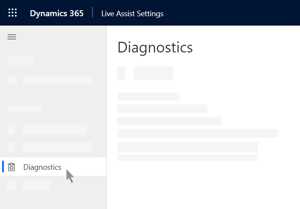Viewport: 300px width, 209px height.
Task: Click the shortest loading line in content
Action: tap(148, 96)
